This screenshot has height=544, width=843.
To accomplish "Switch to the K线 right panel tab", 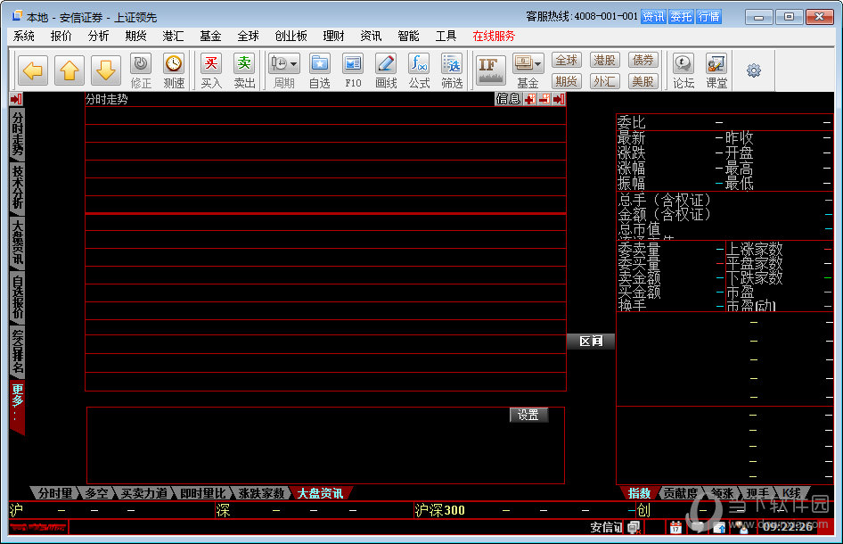I will coord(792,493).
